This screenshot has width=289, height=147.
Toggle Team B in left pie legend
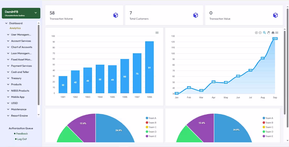coord(151,122)
